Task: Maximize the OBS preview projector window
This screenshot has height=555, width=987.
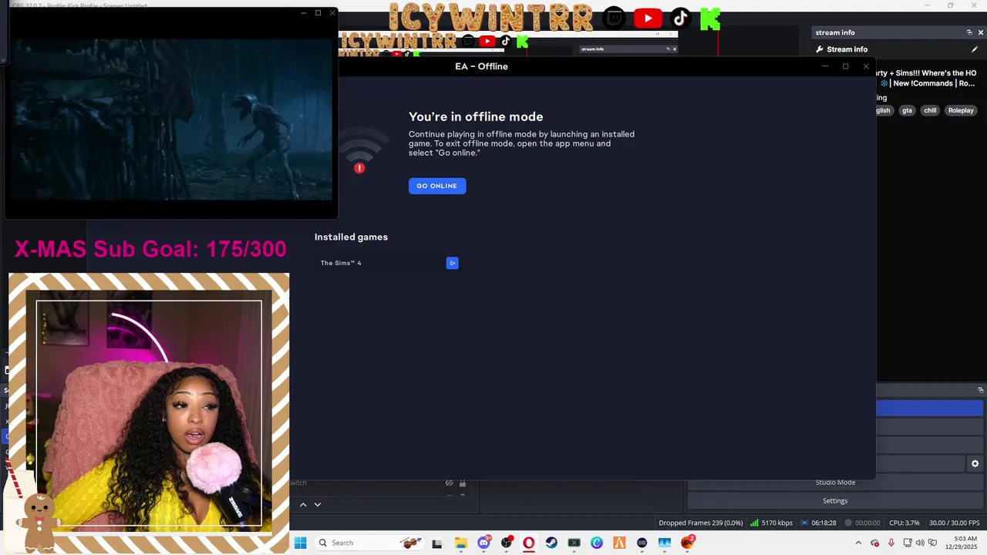Action: [318, 13]
